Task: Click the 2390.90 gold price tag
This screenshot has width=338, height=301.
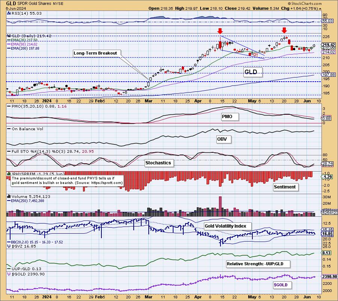Action: coord(329,277)
